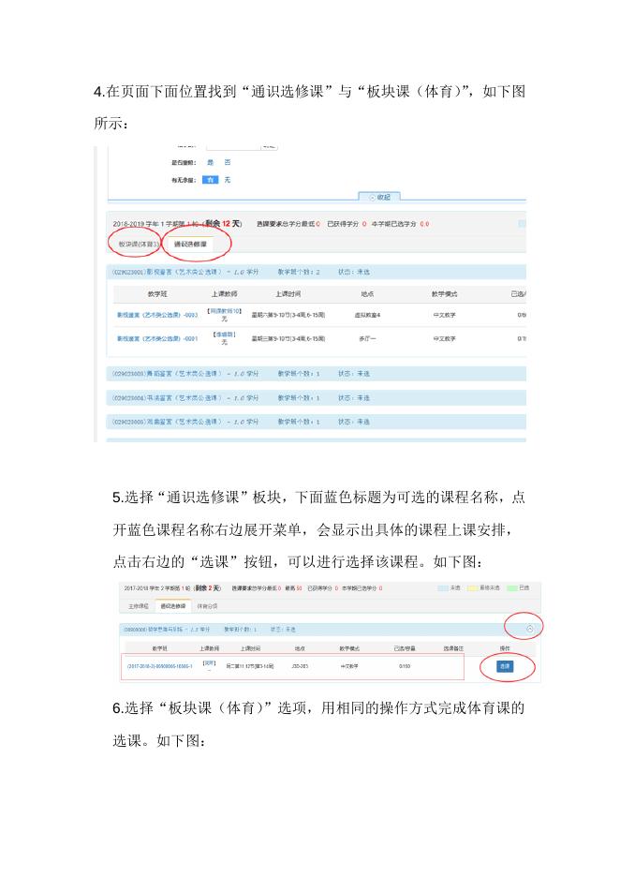Viewport: 620px width, 877px height.
Task: Click 地点 column header in upper table
Action: 367,294
